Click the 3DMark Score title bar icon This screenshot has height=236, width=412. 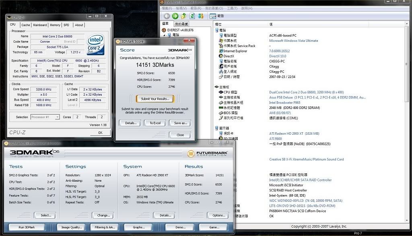point(118,41)
